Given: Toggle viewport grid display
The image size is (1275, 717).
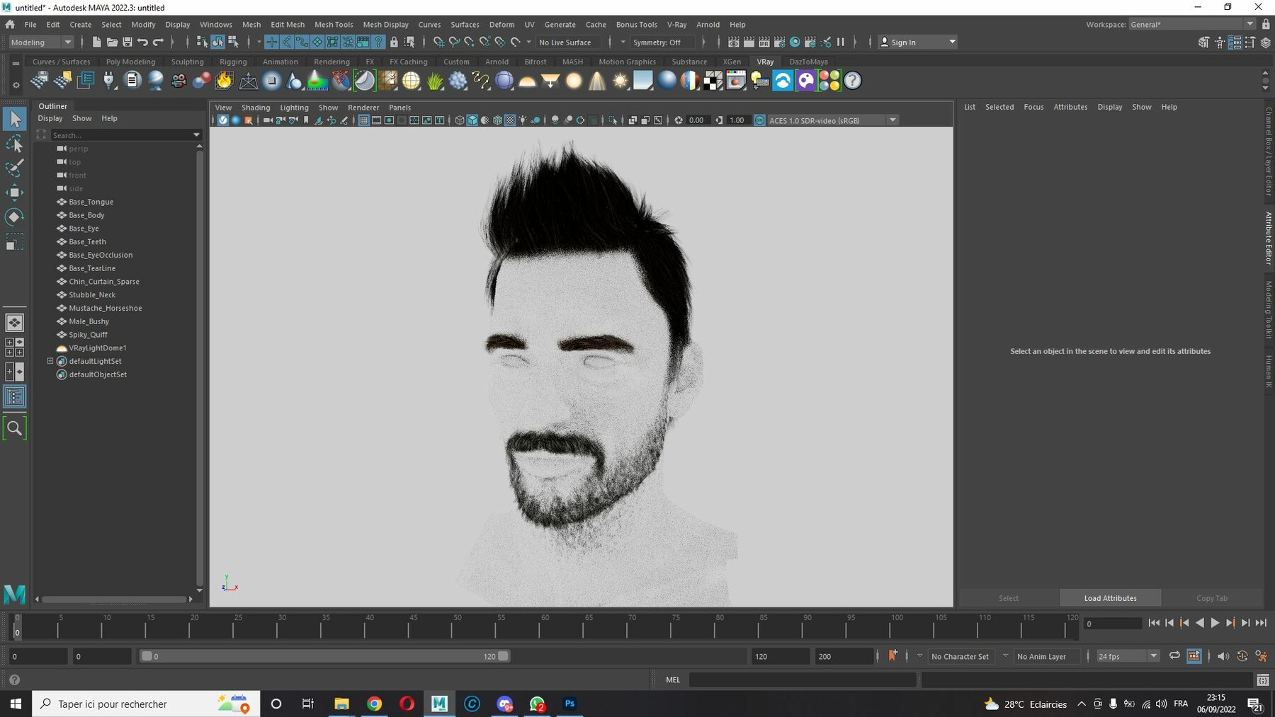Looking at the screenshot, I should [x=363, y=120].
